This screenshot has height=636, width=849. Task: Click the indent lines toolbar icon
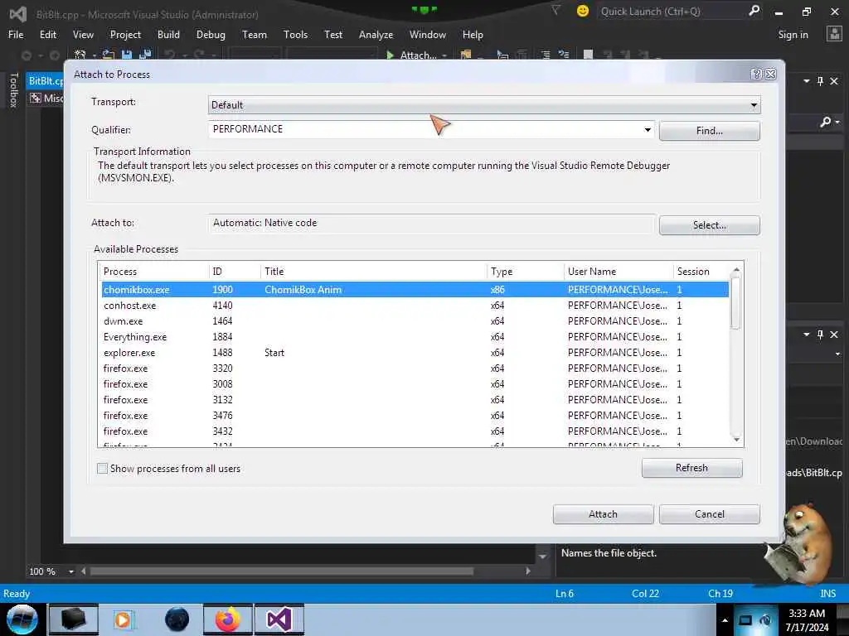pos(546,55)
